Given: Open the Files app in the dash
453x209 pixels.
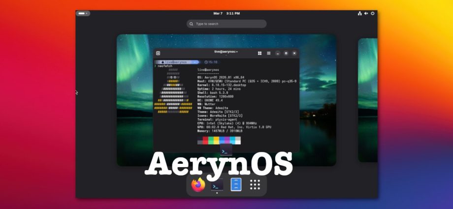Looking at the screenshot, I should [x=236, y=184].
